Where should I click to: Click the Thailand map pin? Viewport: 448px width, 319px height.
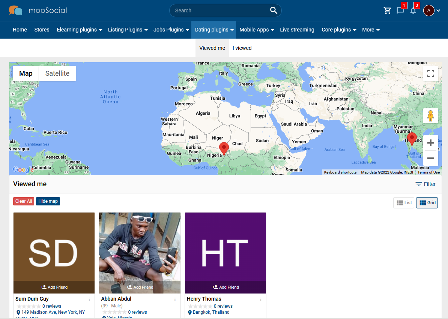point(412,139)
